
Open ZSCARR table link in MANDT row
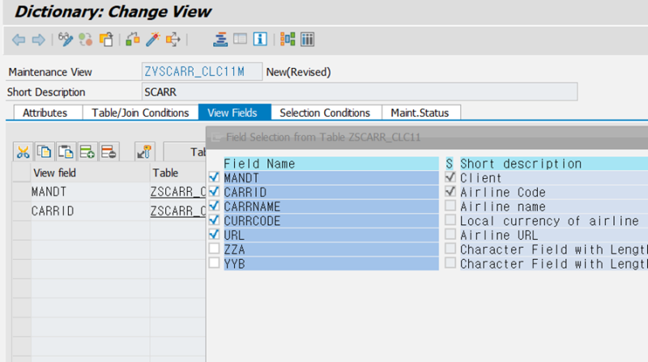177,192
